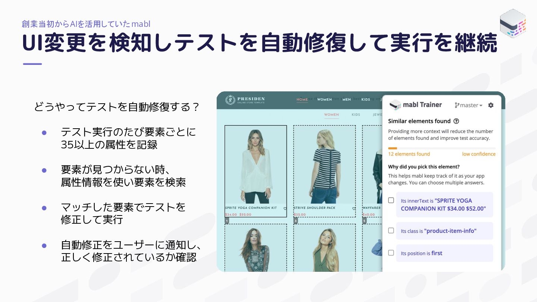This screenshot has height=302, width=537.
Task: Select the KIDS category tab below the header
Action: 356,115
